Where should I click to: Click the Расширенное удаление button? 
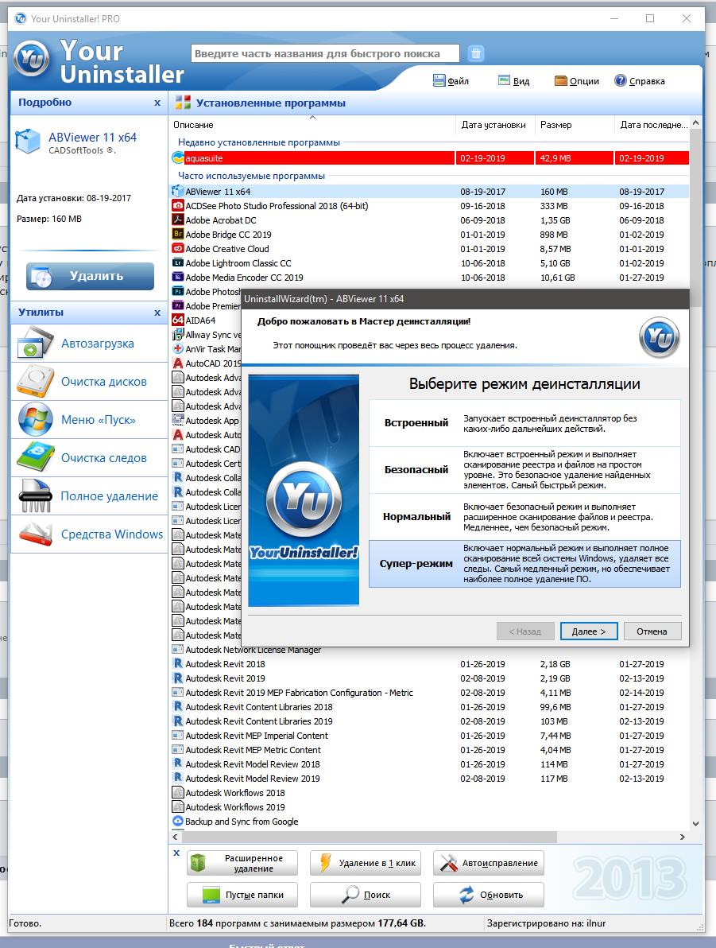click(242, 864)
